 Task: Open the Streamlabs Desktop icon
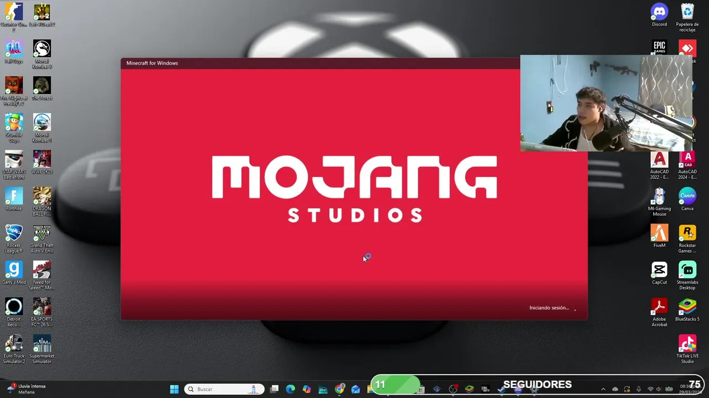[x=687, y=275]
